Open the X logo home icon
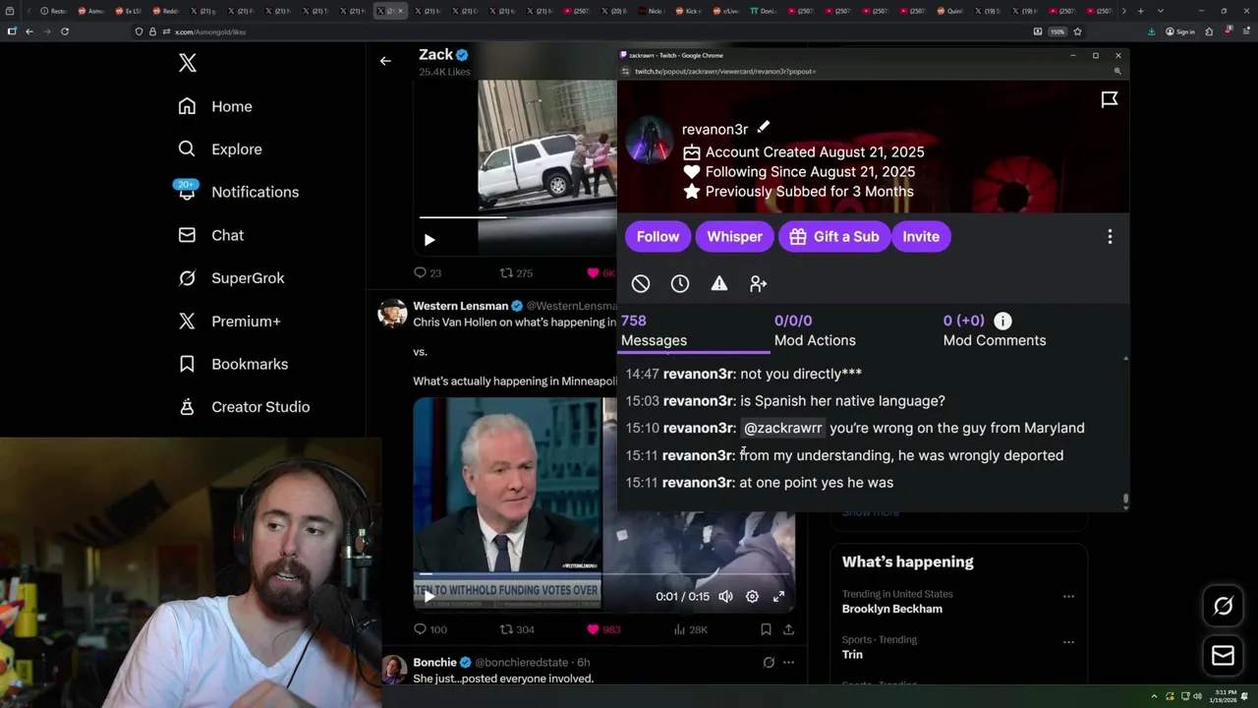1258x708 pixels. coord(188,64)
